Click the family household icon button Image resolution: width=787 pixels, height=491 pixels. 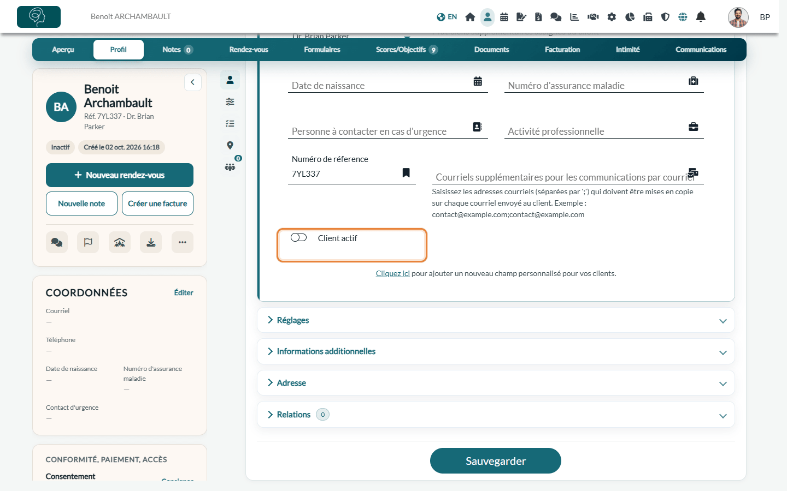(120, 242)
